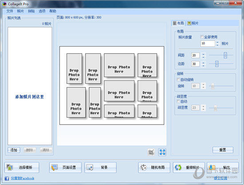Open the 选项 menu

(42, 11)
